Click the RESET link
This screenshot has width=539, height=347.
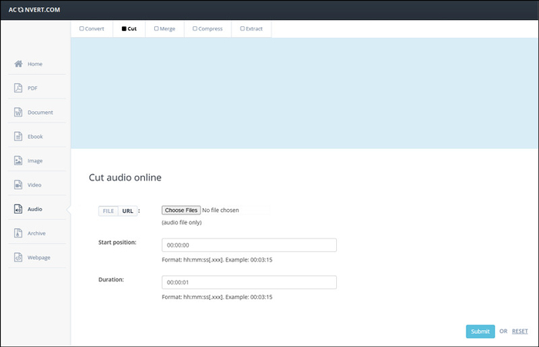[520, 331]
